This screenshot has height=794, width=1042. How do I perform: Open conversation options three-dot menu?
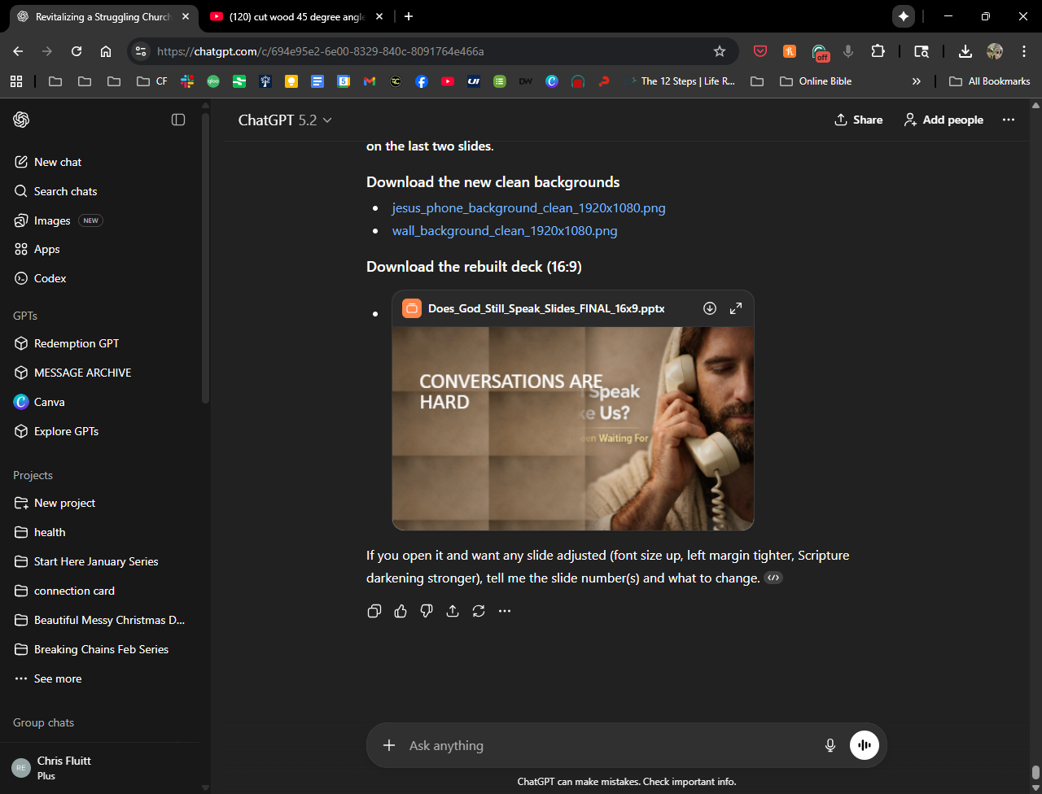coord(1009,120)
